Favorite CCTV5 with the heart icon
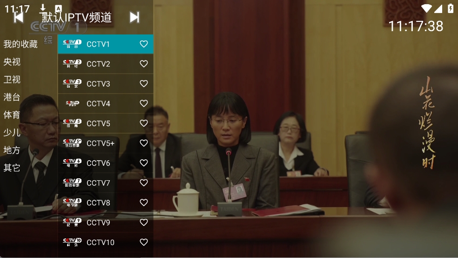458x258 pixels. click(144, 123)
